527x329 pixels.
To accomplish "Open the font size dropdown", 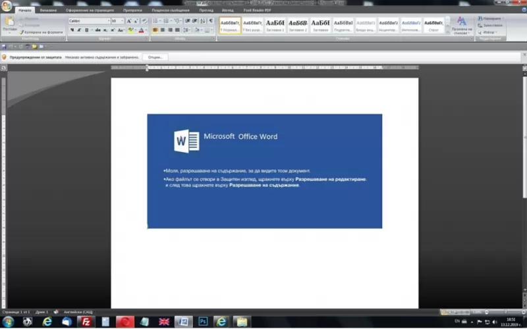I will (x=122, y=21).
